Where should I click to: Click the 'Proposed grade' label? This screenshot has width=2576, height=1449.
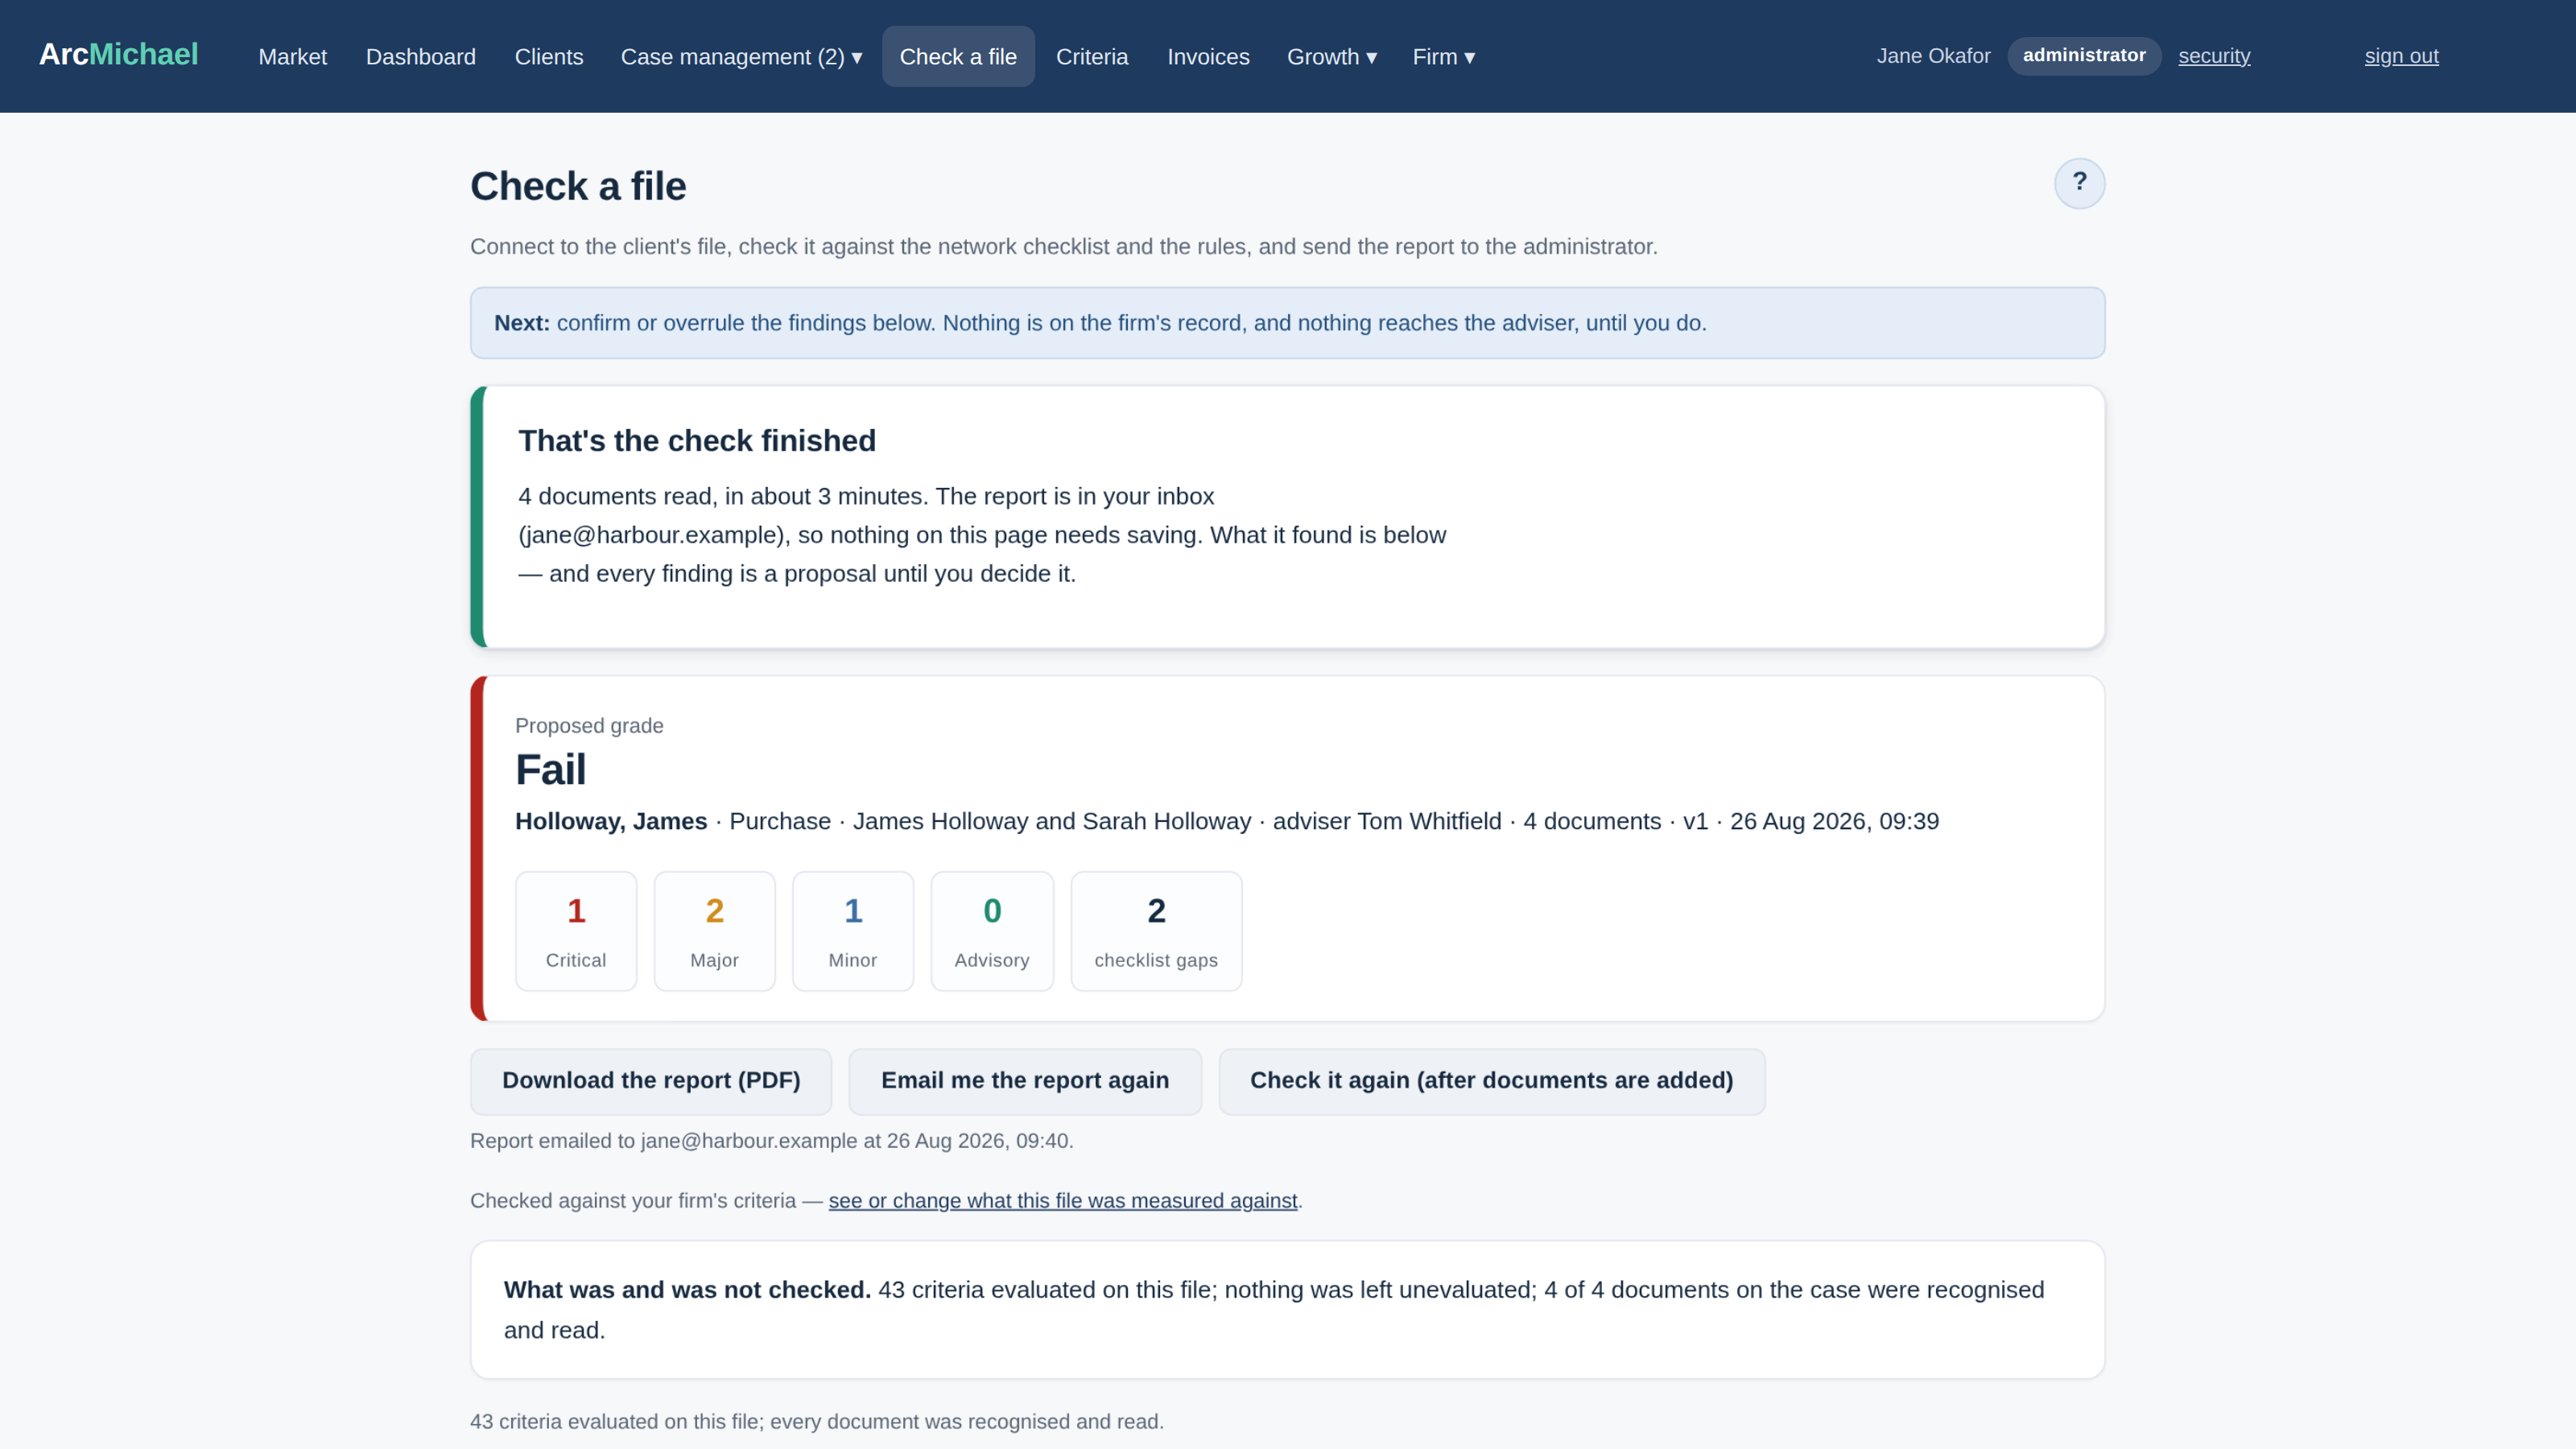(589, 726)
